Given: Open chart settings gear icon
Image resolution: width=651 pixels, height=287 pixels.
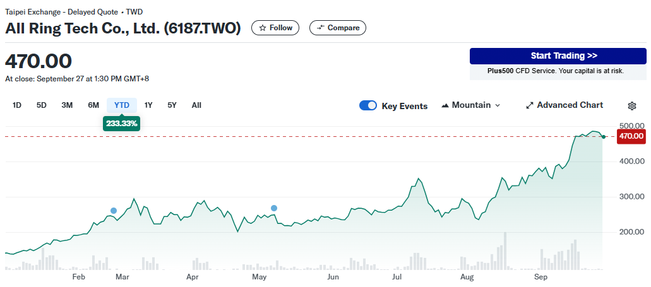Looking at the screenshot, I should click(631, 106).
